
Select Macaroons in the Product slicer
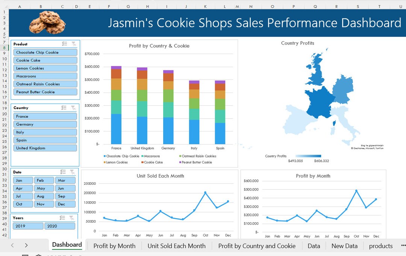pyautogui.click(x=45, y=76)
